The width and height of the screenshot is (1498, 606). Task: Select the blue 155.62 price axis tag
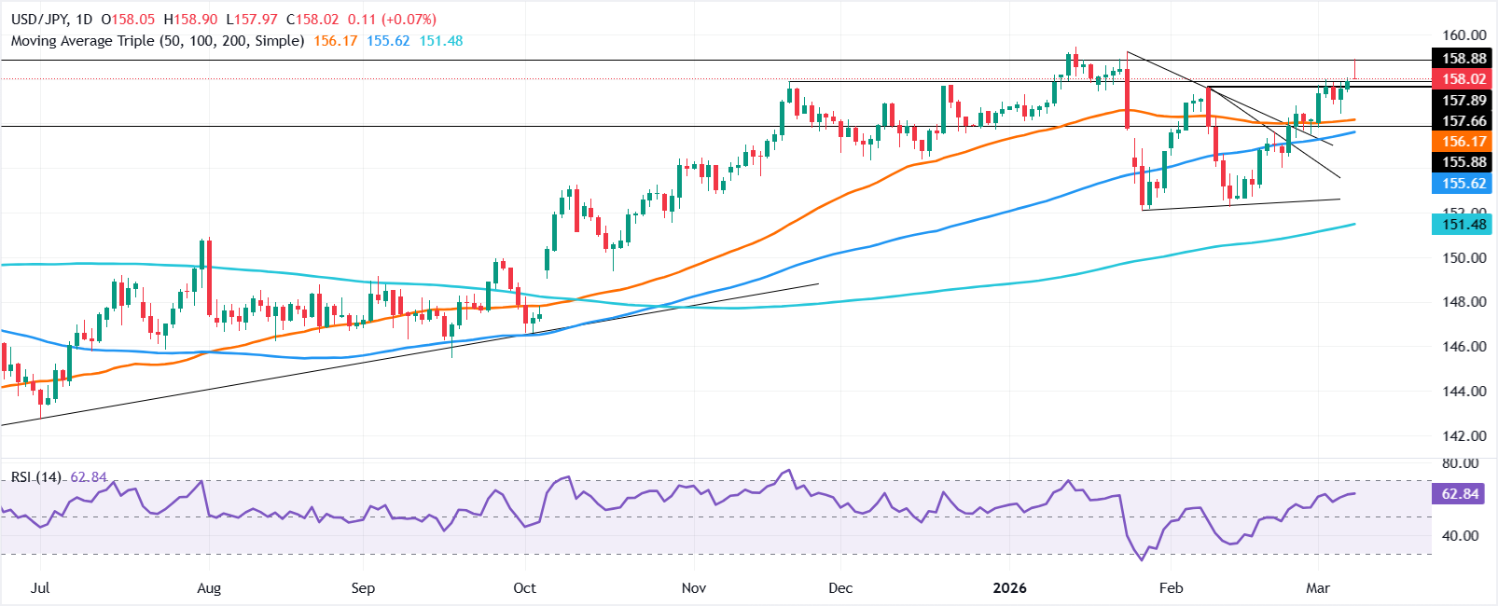coord(1463,184)
